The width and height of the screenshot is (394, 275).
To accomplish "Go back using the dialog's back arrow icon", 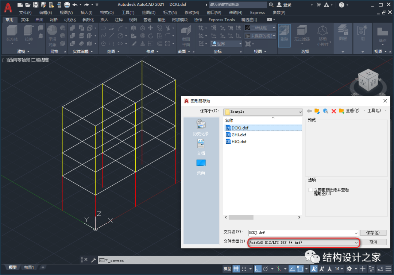I will pos(309,111).
